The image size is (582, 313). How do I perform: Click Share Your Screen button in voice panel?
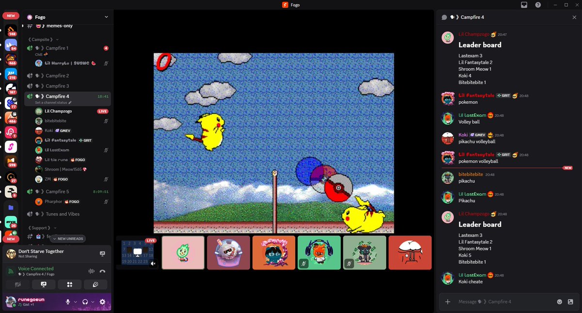coord(44,284)
